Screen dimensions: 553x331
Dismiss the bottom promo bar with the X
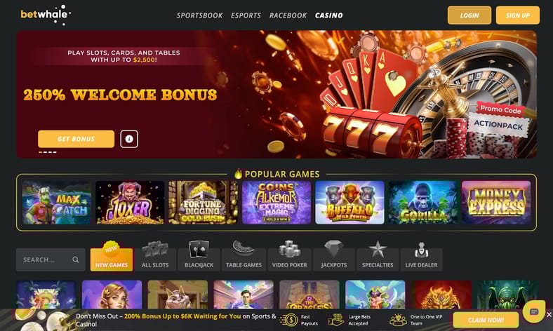click(549, 314)
